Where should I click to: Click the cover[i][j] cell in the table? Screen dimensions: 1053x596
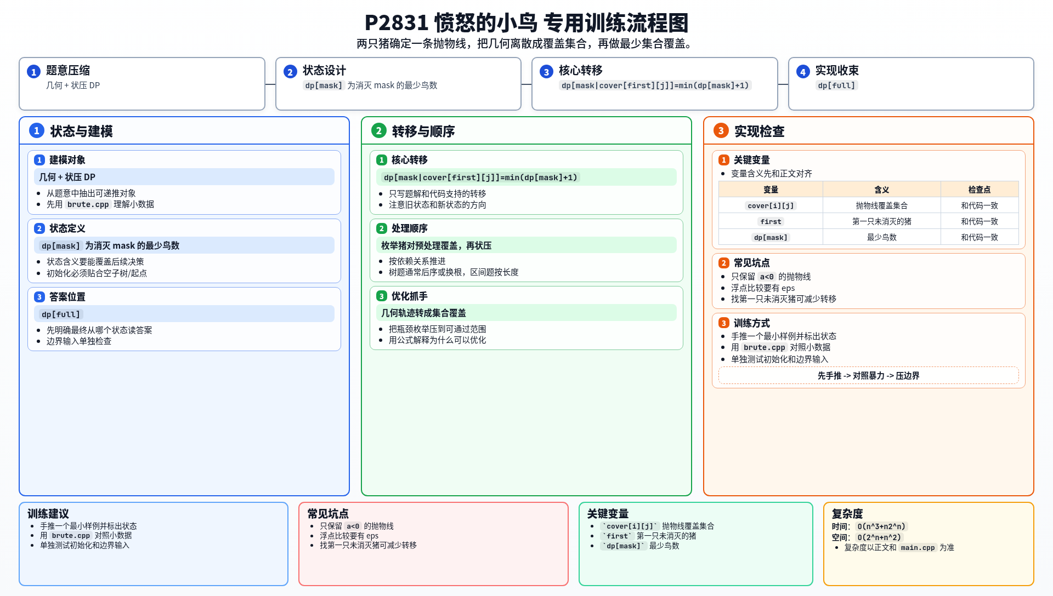pyautogui.click(x=771, y=205)
